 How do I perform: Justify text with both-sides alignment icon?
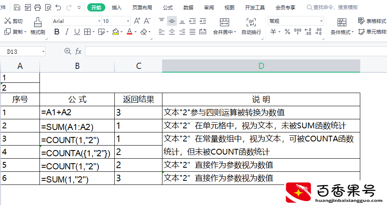192,32
